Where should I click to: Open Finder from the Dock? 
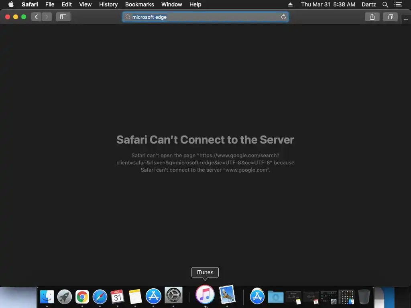point(47,297)
